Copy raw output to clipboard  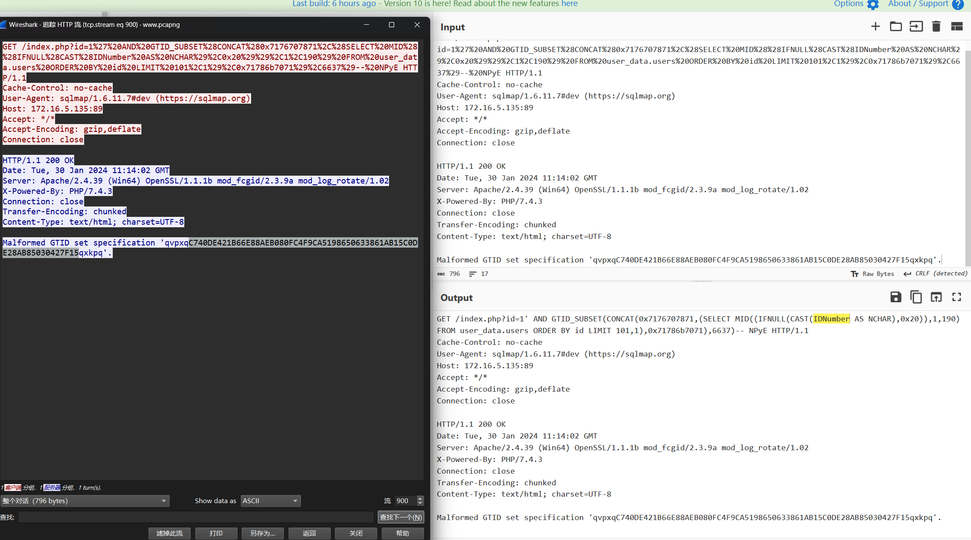click(916, 297)
